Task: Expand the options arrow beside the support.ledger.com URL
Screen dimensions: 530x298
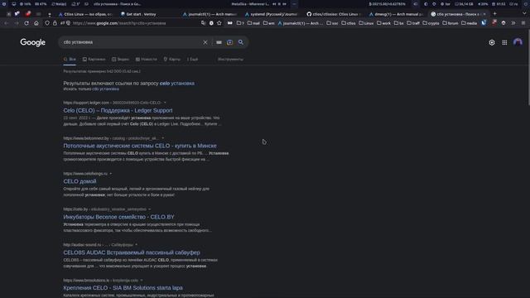Action: click(165, 103)
